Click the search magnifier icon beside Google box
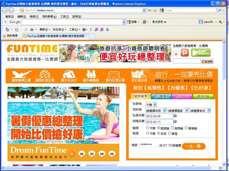 (219, 10)
